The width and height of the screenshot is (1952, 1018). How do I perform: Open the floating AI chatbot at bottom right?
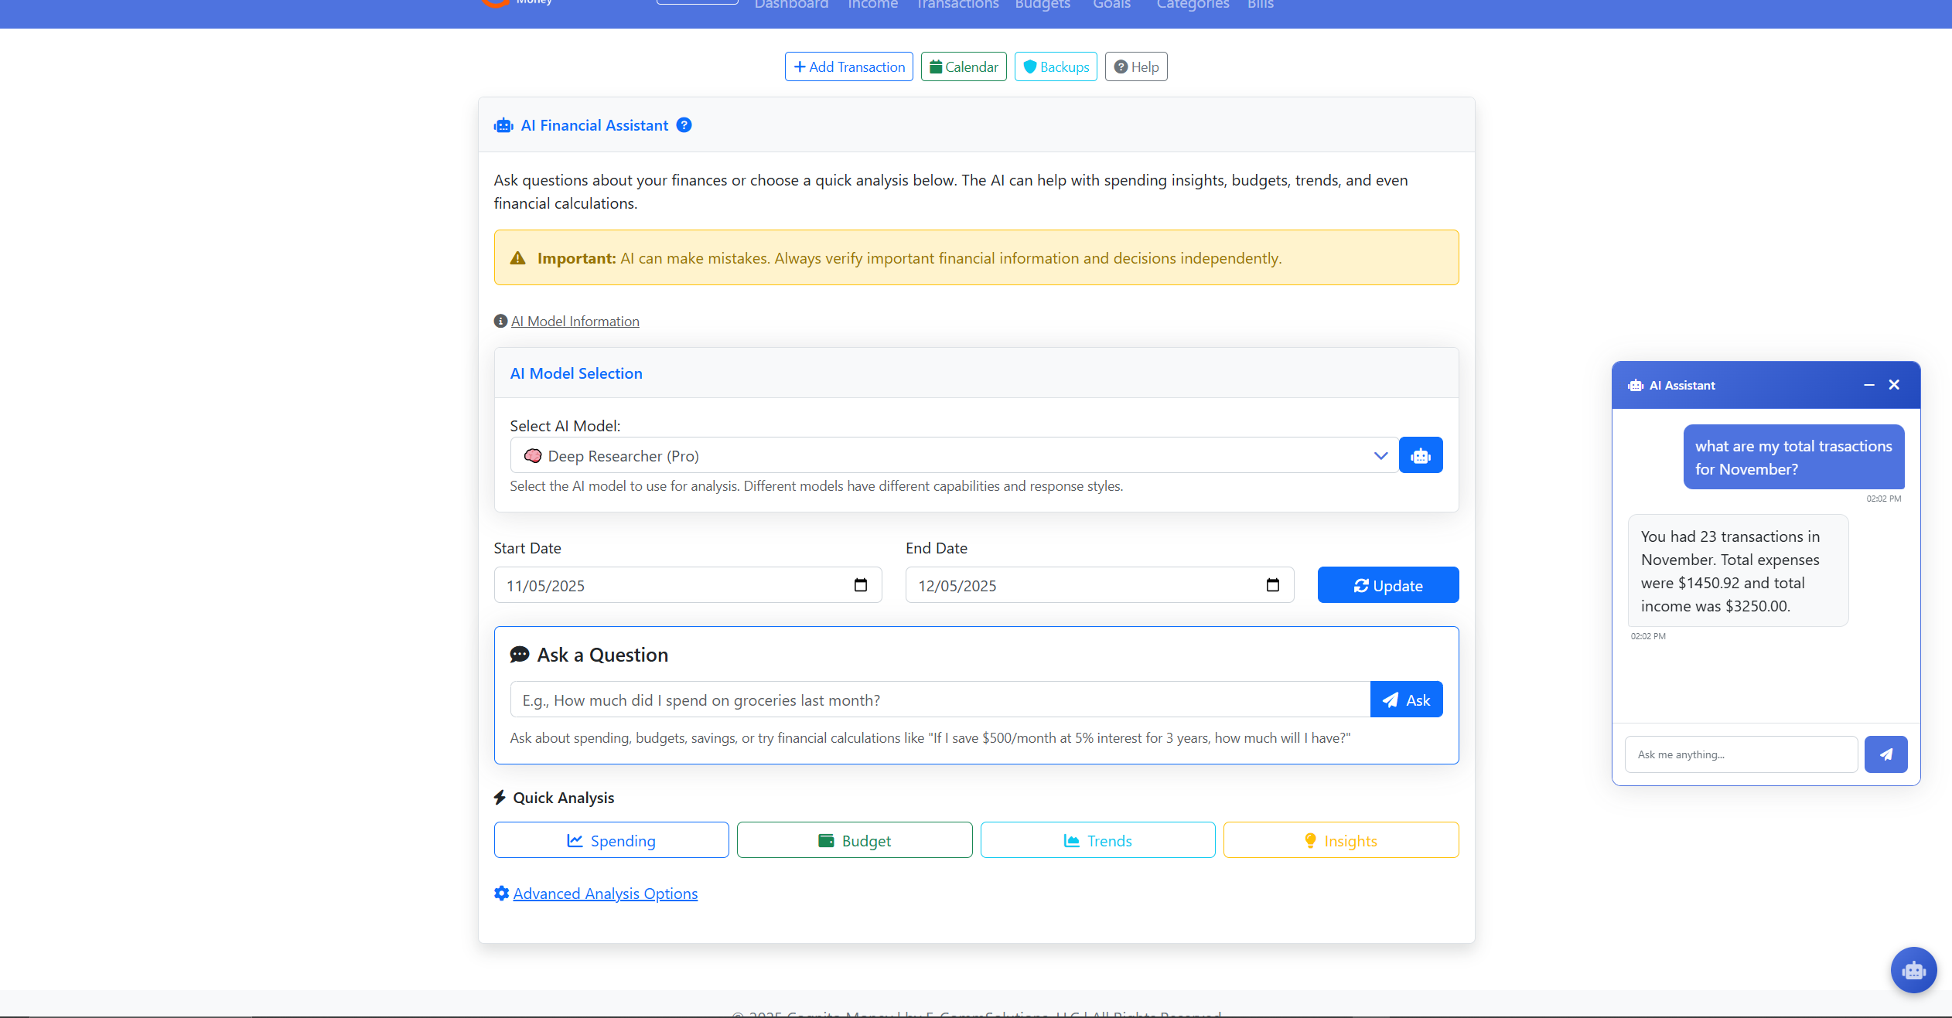click(1913, 970)
